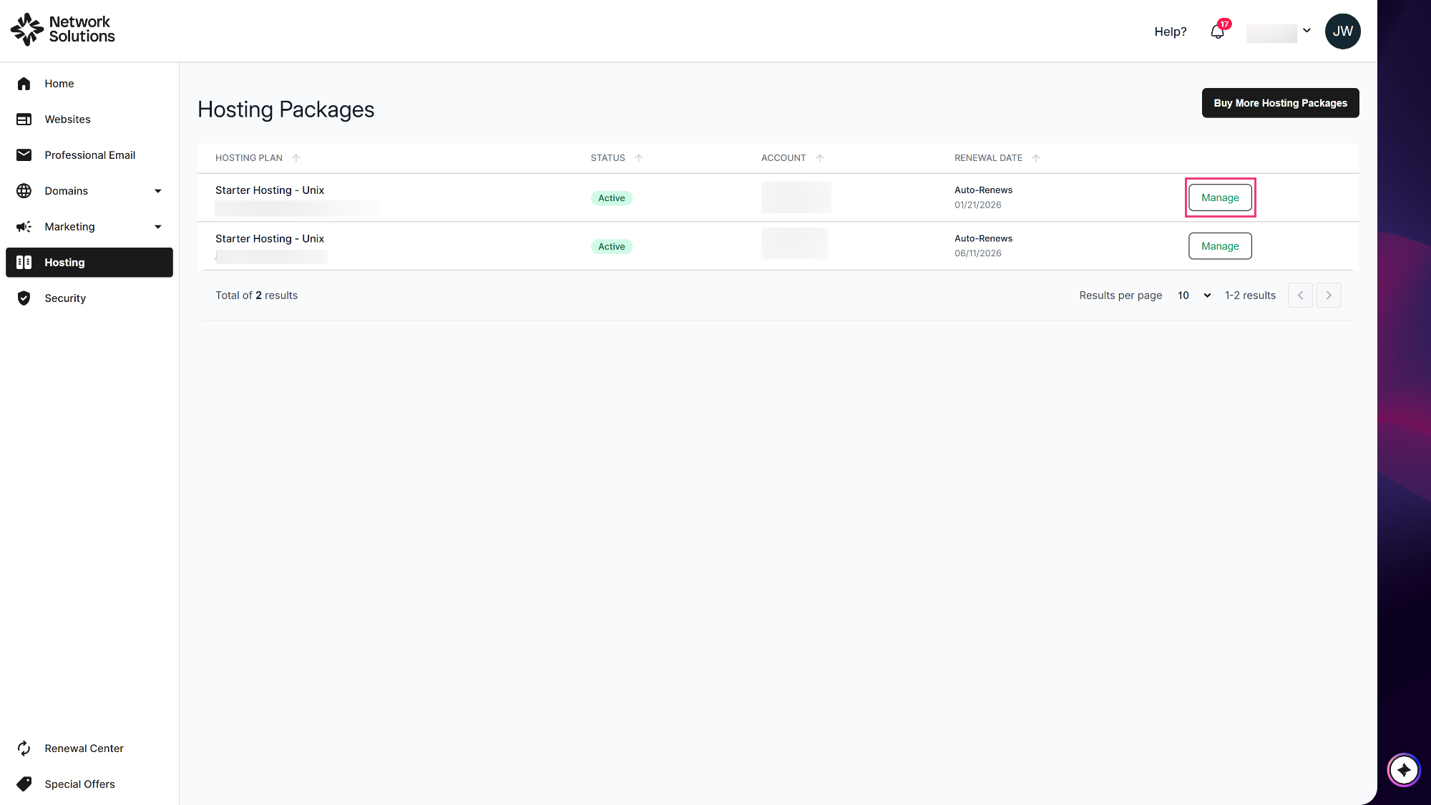
Task: Open the Security sidebar item
Action: tap(65, 298)
